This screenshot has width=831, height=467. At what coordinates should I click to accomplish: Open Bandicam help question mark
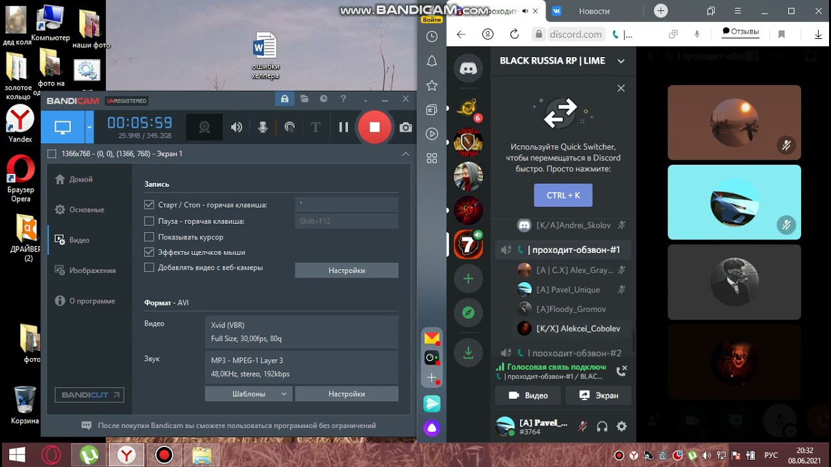click(343, 99)
